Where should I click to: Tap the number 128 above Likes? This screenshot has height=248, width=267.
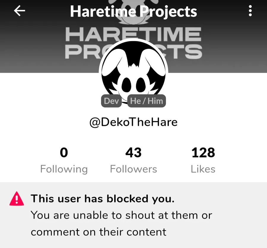click(x=203, y=153)
